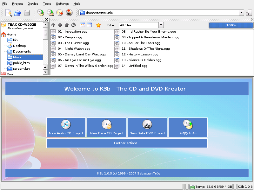The width and height of the screenshot is (254, 190).
Task: Reload the file browser listing
Action: (73, 25)
